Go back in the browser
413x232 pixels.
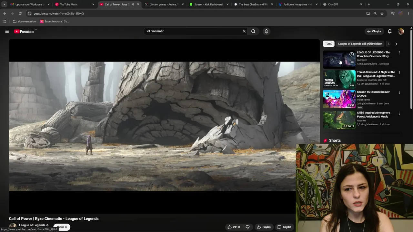click(5, 14)
